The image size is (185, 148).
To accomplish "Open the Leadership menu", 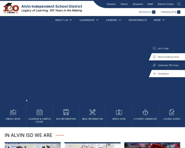I will [x=87, y=20].
